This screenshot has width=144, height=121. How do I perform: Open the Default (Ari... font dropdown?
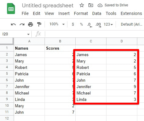click(x=131, y=24)
